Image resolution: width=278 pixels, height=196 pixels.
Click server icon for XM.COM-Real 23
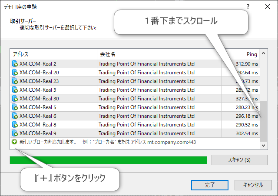coord(15,81)
